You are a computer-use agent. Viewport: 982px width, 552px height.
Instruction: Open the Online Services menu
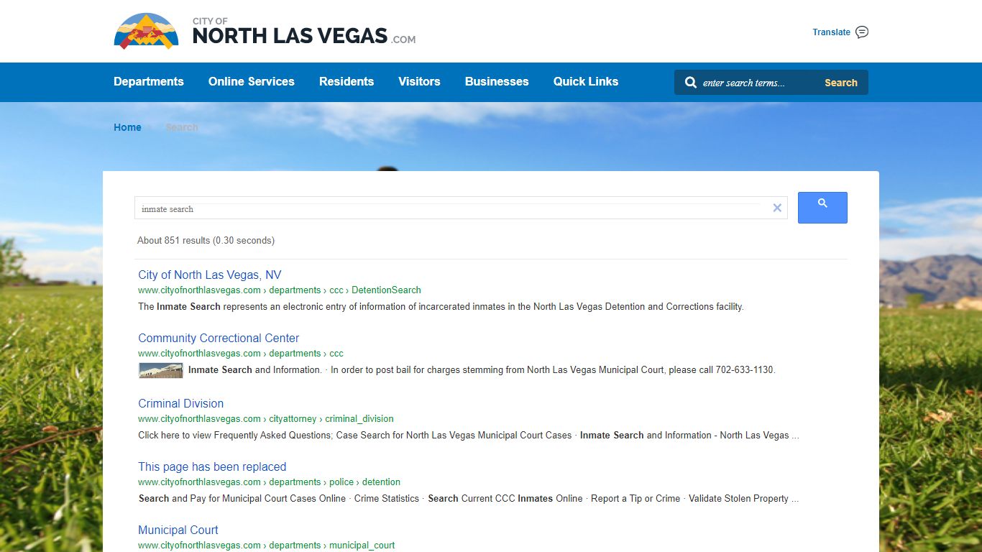tap(252, 82)
